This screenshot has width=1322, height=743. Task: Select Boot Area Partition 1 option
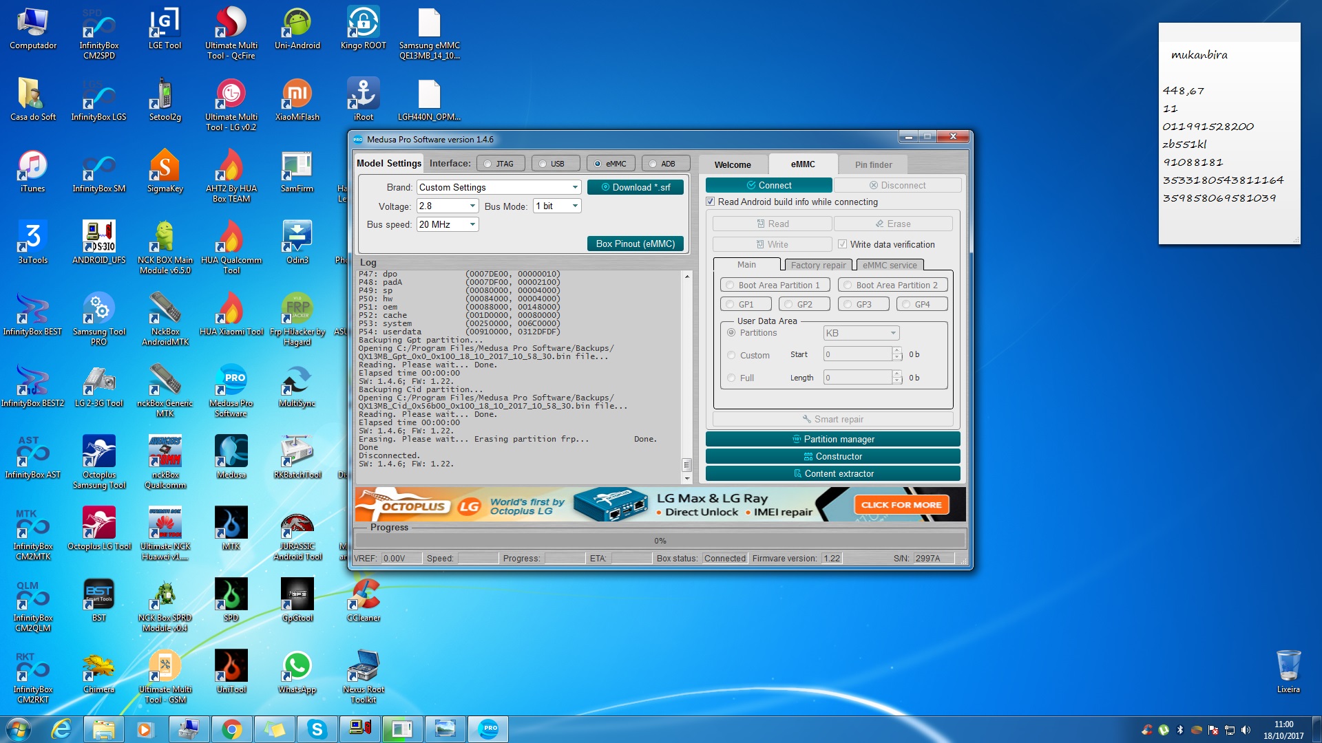[x=775, y=285]
